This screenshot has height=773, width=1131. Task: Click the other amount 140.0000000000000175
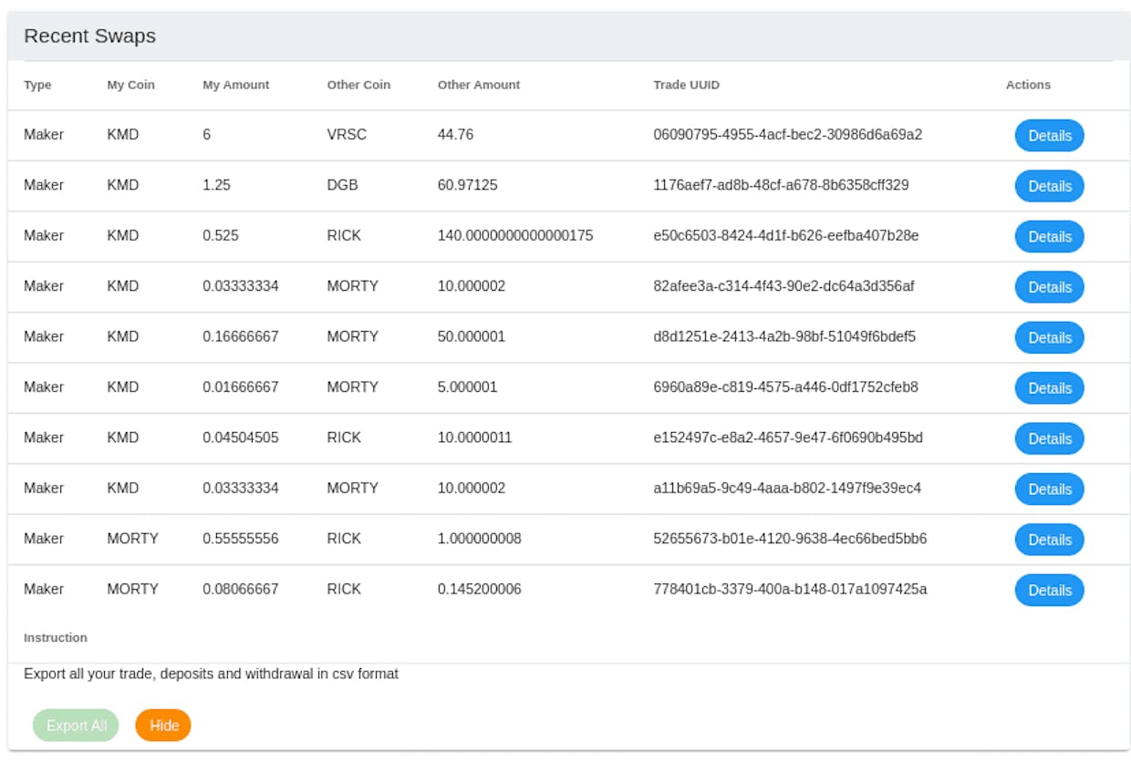[x=515, y=235]
